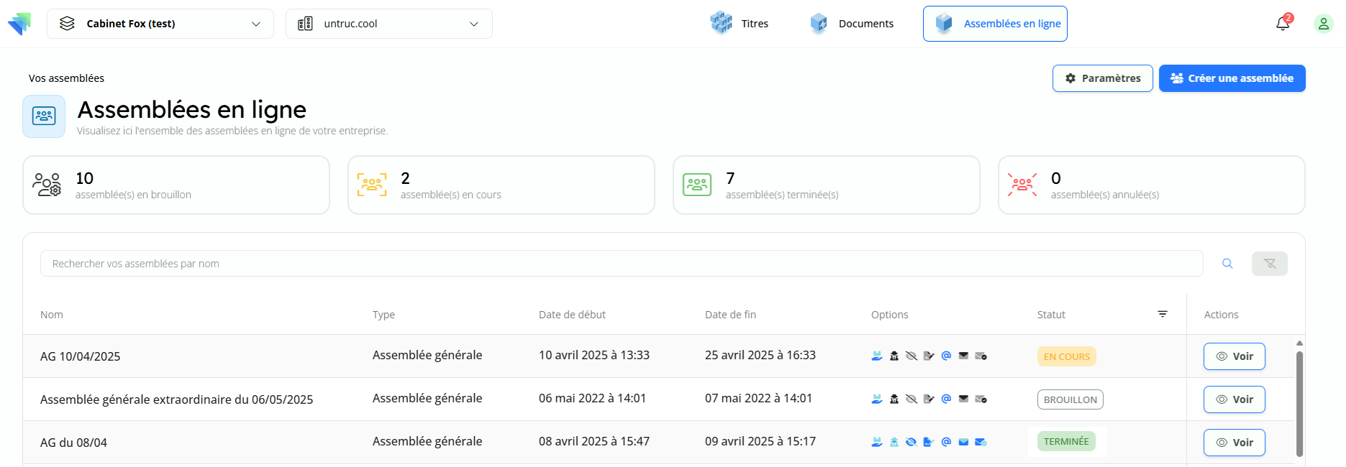The image size is (1346, 467).
Task: Click the app logo in top-left corner
Action: (19, 24)
